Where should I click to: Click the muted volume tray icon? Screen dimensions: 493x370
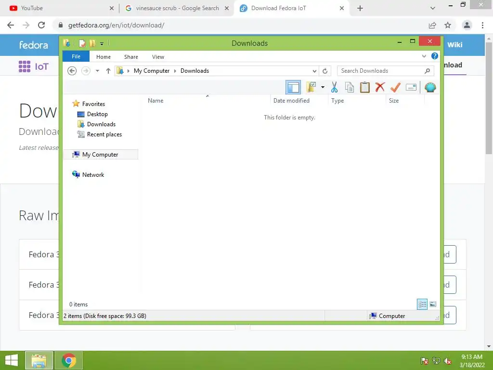(x=448, y=361)
